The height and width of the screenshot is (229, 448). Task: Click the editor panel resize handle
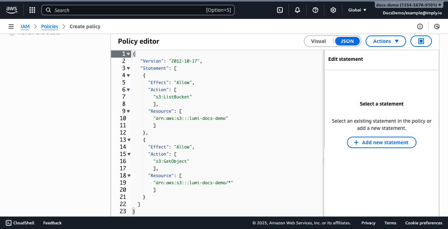(x=323, y=161)
